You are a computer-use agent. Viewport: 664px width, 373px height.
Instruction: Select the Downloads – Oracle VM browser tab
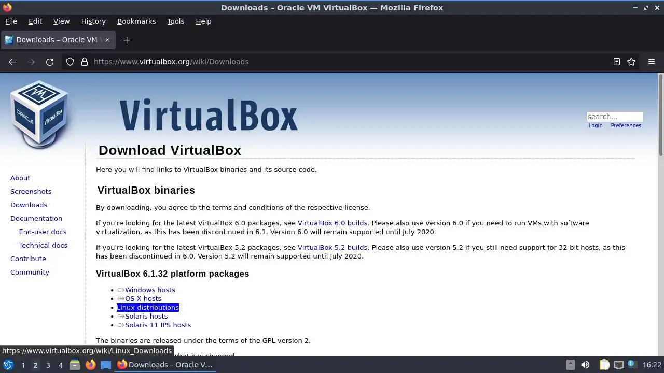pos(57,40)
